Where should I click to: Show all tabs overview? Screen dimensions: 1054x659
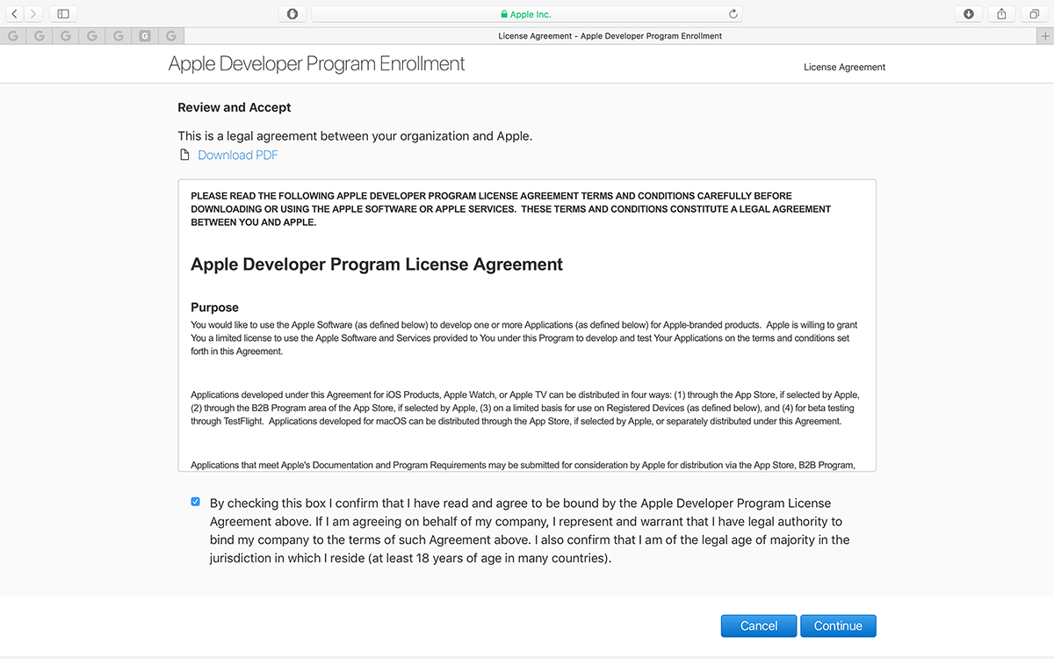(1035, 14)
